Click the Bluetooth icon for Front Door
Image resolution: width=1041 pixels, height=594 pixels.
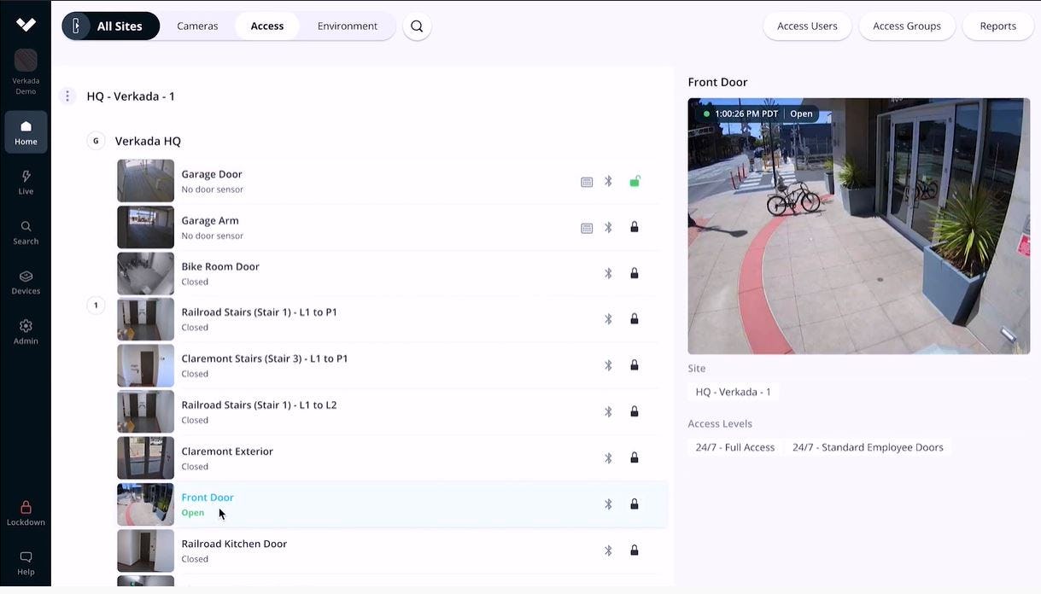[x=607, y=504]
